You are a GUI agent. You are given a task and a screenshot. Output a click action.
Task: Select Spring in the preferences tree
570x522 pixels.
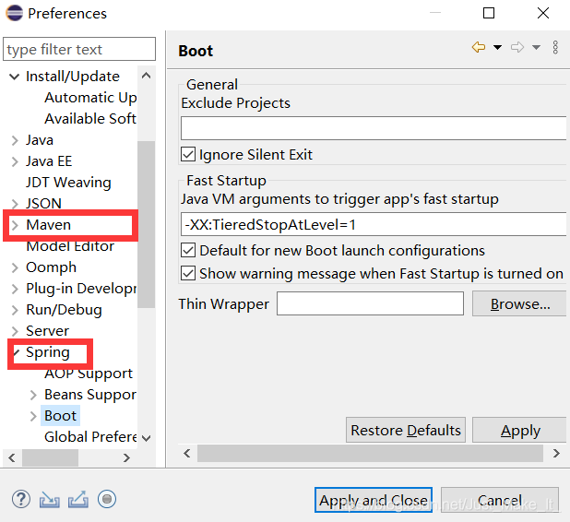click(48, 352)
